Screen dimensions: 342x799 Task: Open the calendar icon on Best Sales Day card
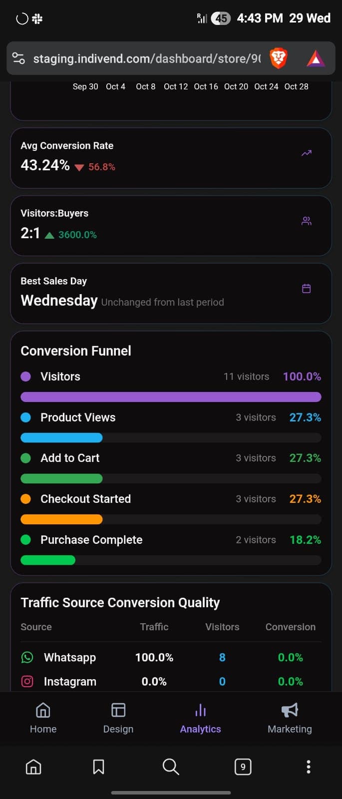tap(306, 288)
